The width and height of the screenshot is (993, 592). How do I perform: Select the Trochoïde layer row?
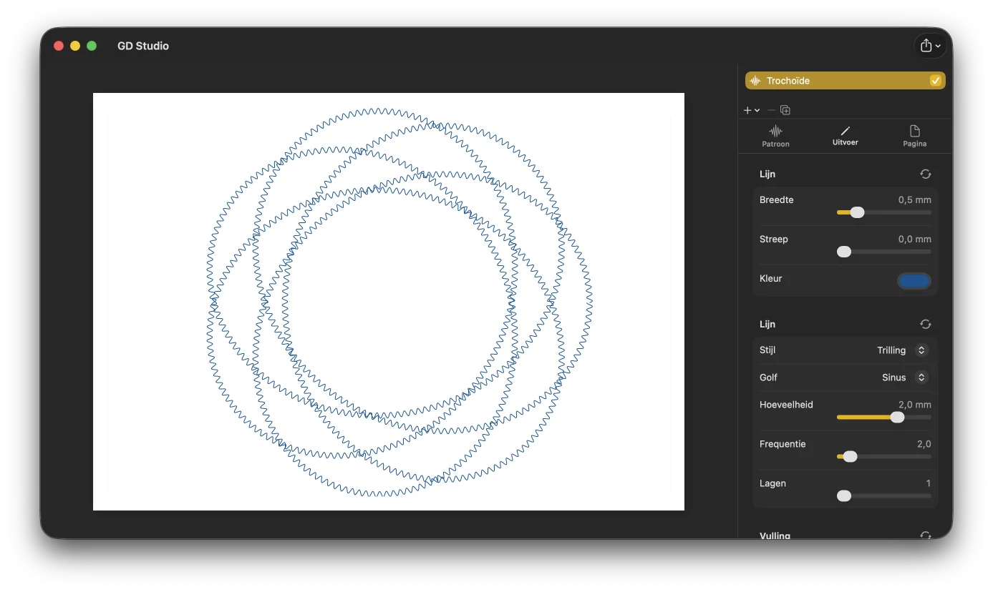845,81
